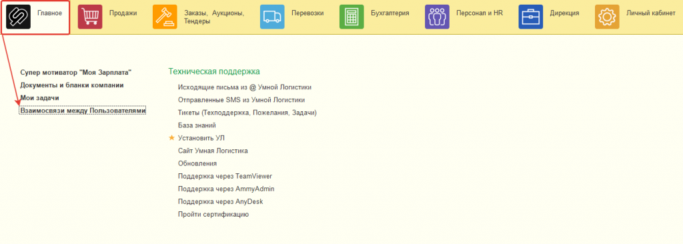
Task: Open Документы и бланки компании
Action: 72,85
